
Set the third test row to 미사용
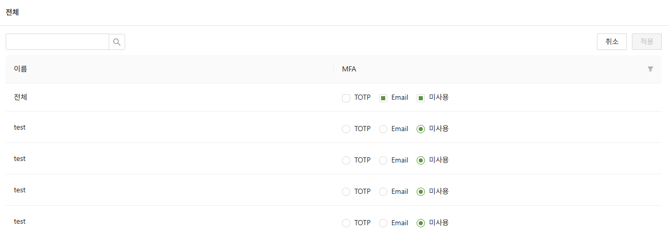coord(421,192)
